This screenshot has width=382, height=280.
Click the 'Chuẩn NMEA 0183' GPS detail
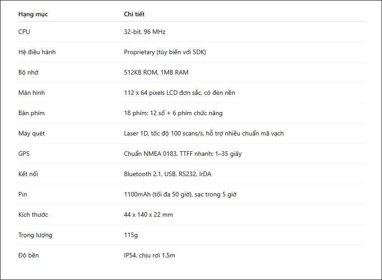[x=150, y=154]
